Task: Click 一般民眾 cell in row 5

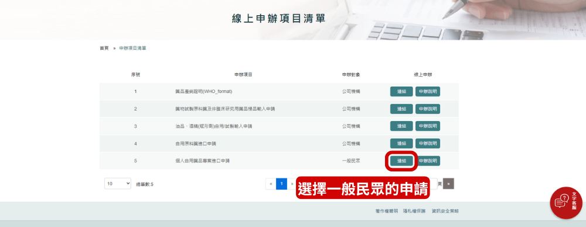Action: click(351, 161)
